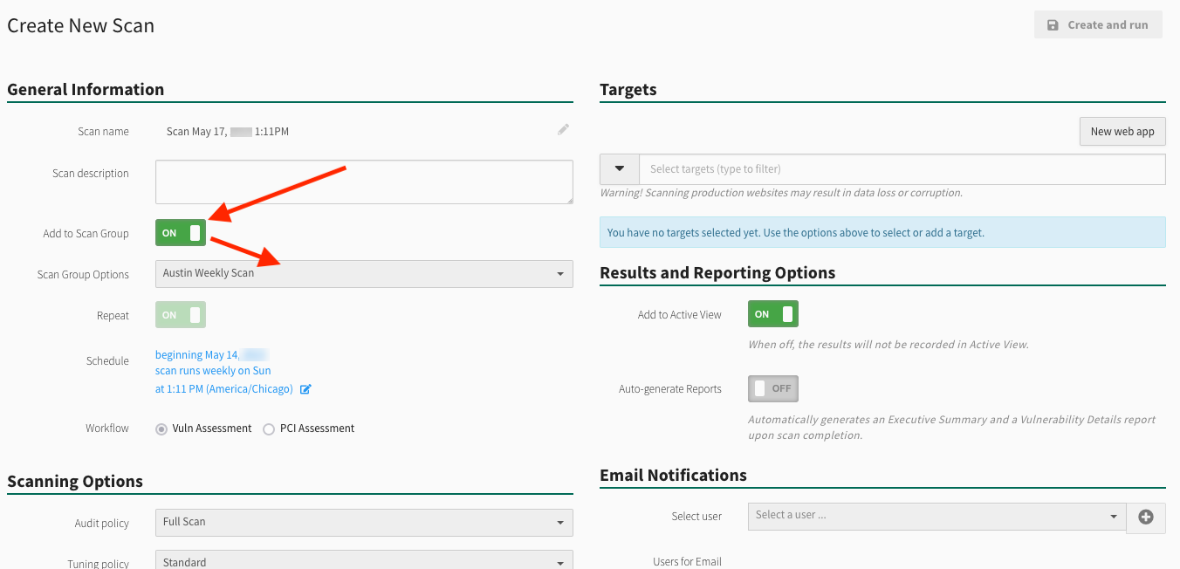Disable the Add to Active View toggle
1180x569 pixels.
coord(772,314)
